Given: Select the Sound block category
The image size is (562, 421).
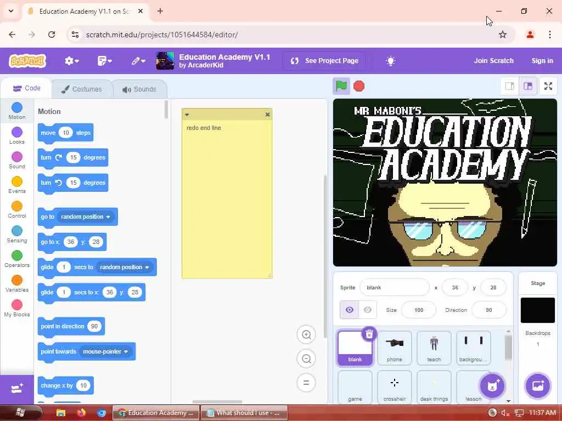Looking at the screenshot, I should [x=17, y=161].
